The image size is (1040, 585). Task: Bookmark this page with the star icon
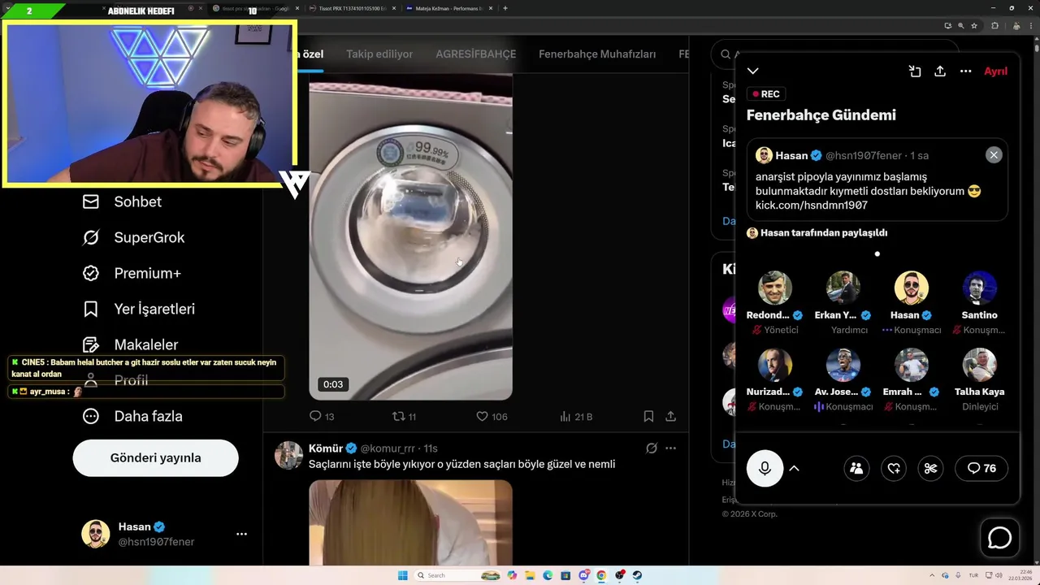pyautogui.click(x=974, y=25)
